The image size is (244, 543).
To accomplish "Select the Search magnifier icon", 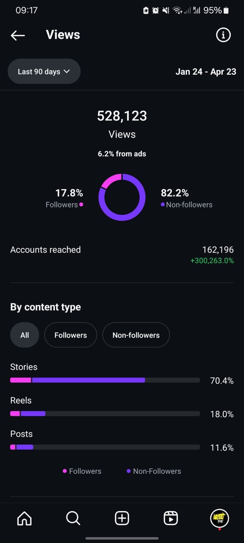I will [x=73, y=518].
